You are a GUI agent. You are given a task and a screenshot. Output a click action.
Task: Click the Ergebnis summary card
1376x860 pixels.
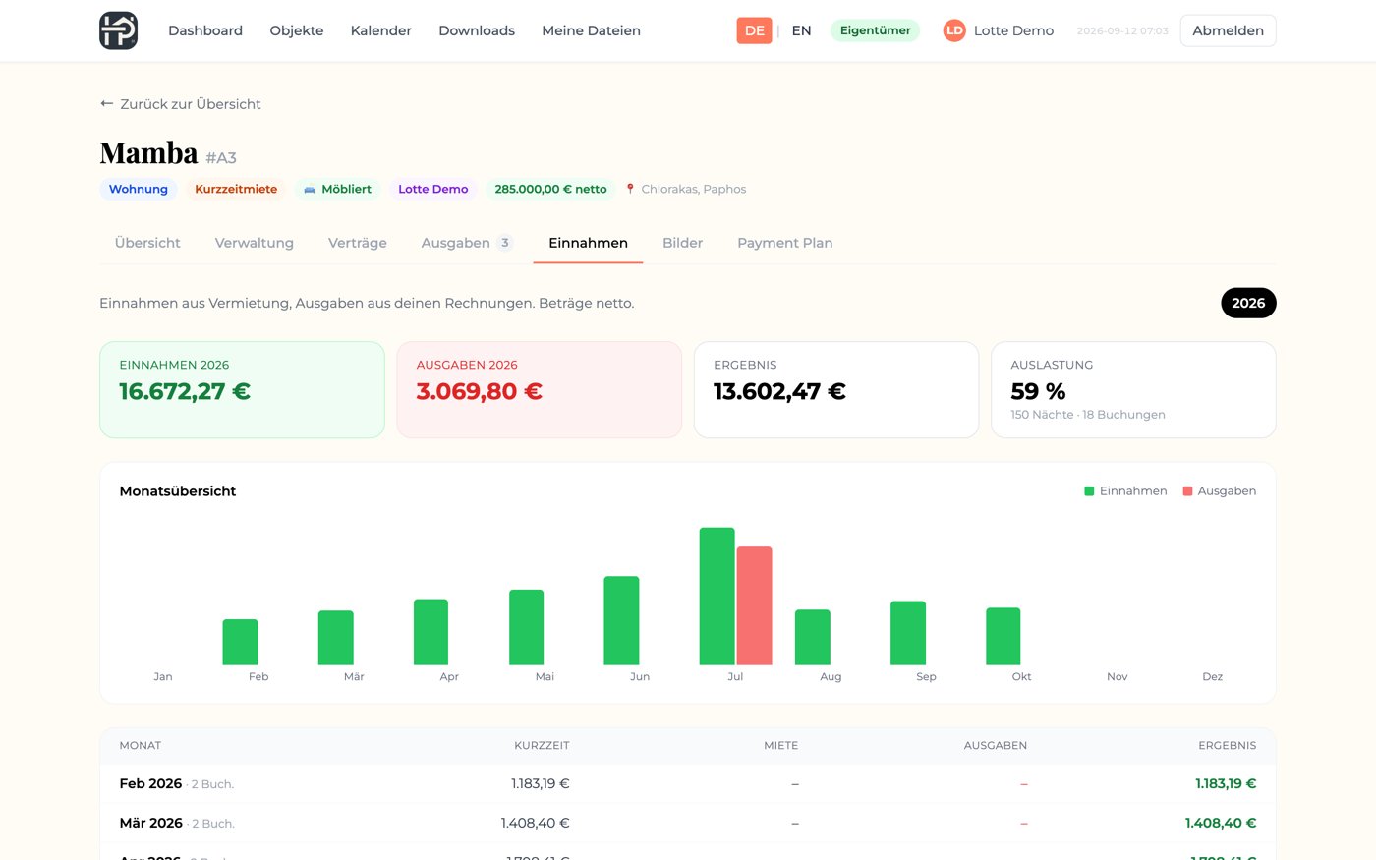click(836, 389)
